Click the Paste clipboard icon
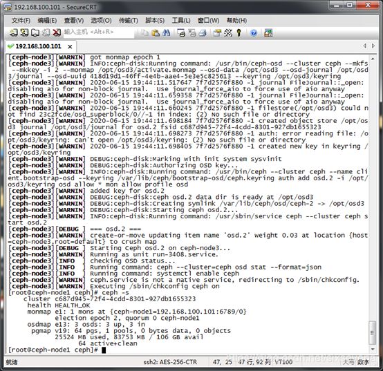The height and width of the screenshot is (371, 383). [156, 32]
